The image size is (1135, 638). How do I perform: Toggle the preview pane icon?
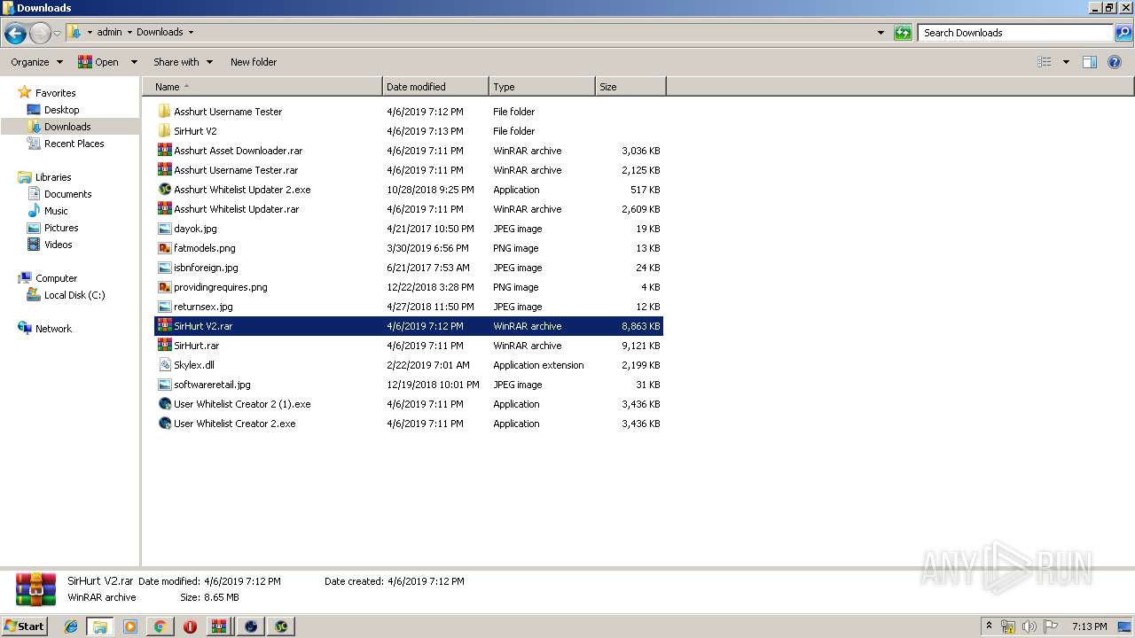click(1090, 62)
